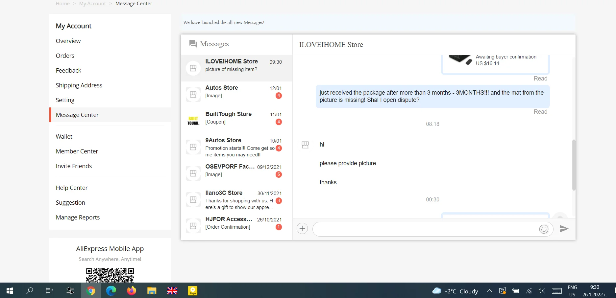Go to Member Center

pyautogui.click(x=77, y=151)
